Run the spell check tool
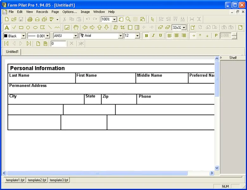The image size is (247, 190). pyautogui.click(x=52, y=19)
